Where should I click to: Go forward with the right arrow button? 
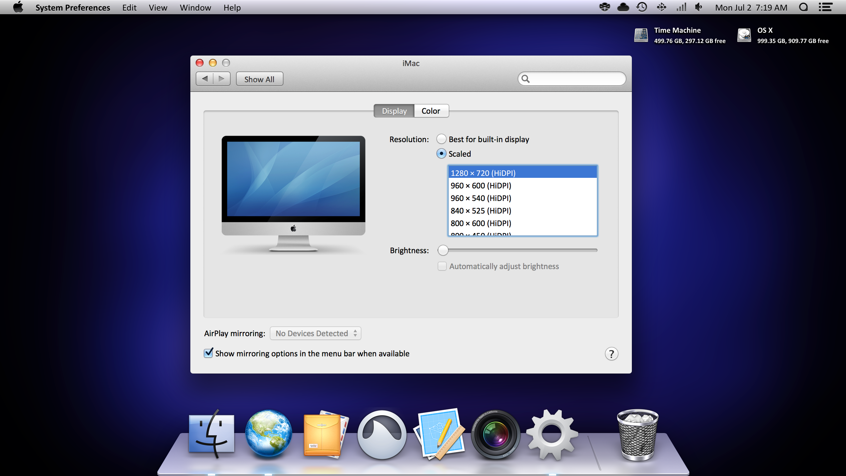(x=222, y=79)
